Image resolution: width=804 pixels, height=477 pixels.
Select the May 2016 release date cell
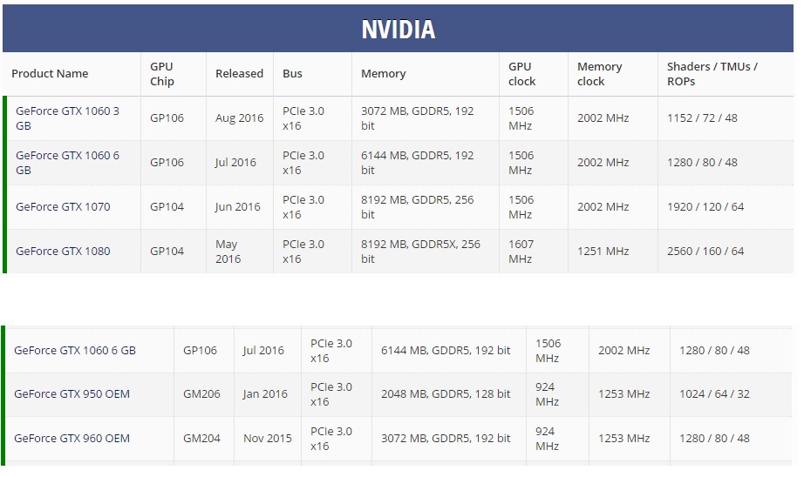228,252
